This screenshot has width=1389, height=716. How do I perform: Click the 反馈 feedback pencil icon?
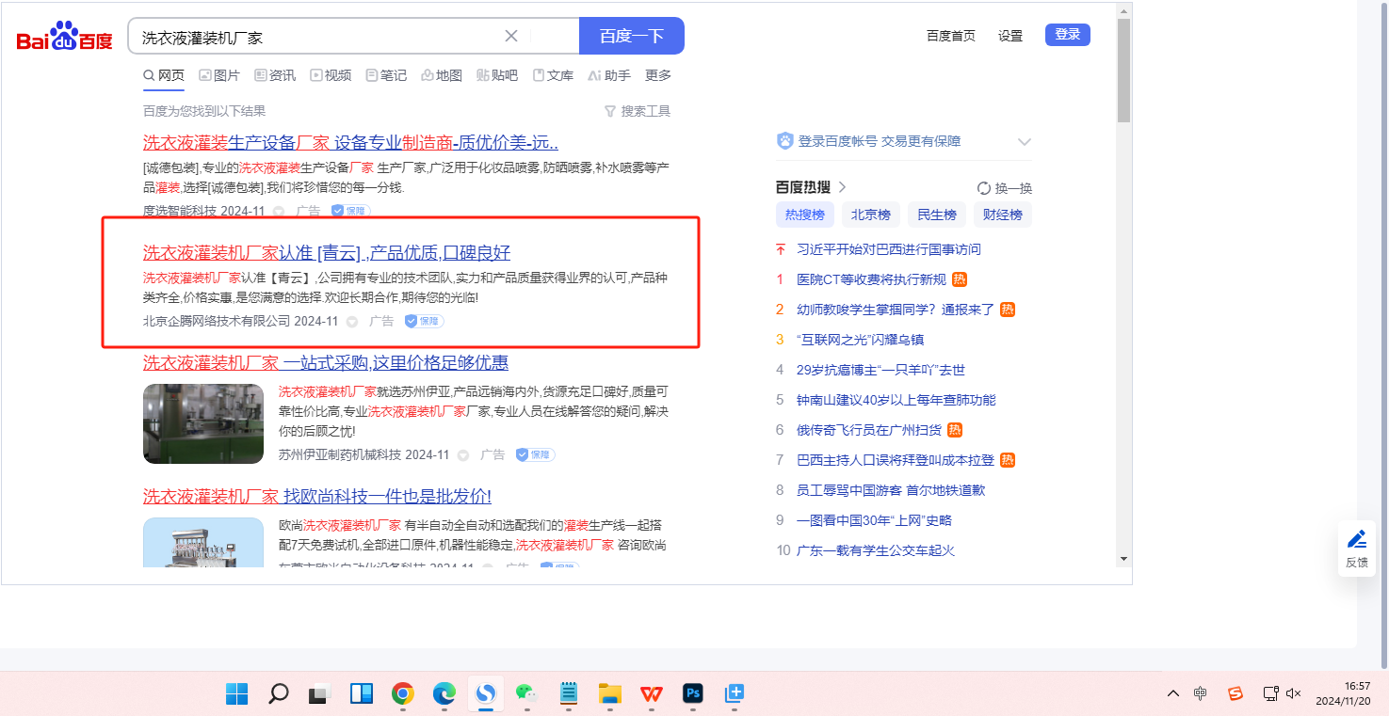[x=1357, y=539]
